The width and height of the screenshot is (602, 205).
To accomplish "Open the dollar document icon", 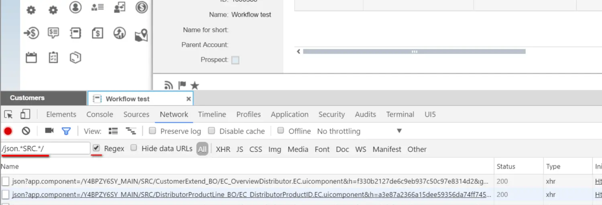I will coord(98,33).
